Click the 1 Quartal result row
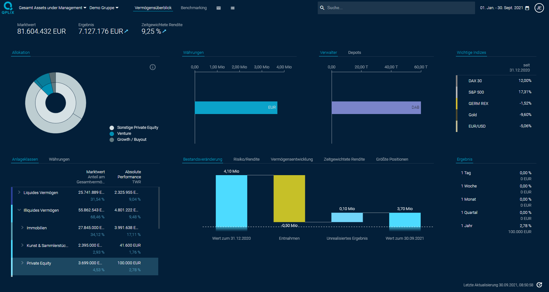This screenshot has height=292, width=549. tap(496, 215)
